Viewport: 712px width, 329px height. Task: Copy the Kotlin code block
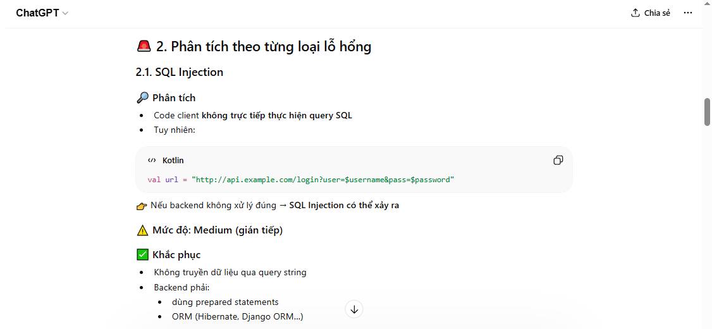tap(558, 160)
